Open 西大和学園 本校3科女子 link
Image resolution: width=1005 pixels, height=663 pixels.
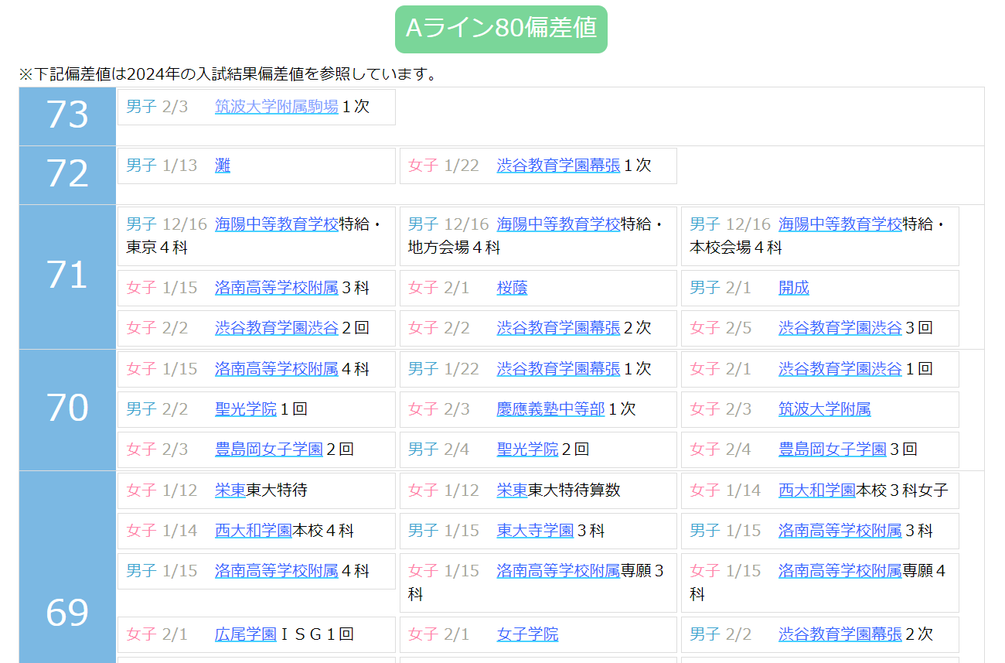(817, 490)
